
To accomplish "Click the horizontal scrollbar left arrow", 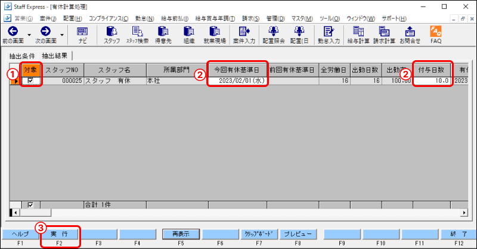I will tap(16, 213).
